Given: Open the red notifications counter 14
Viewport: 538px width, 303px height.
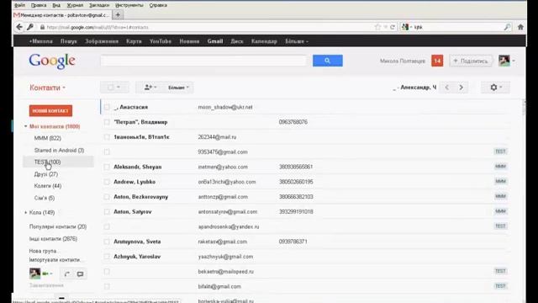Looking at the screenshot, I should coord(437,61).
